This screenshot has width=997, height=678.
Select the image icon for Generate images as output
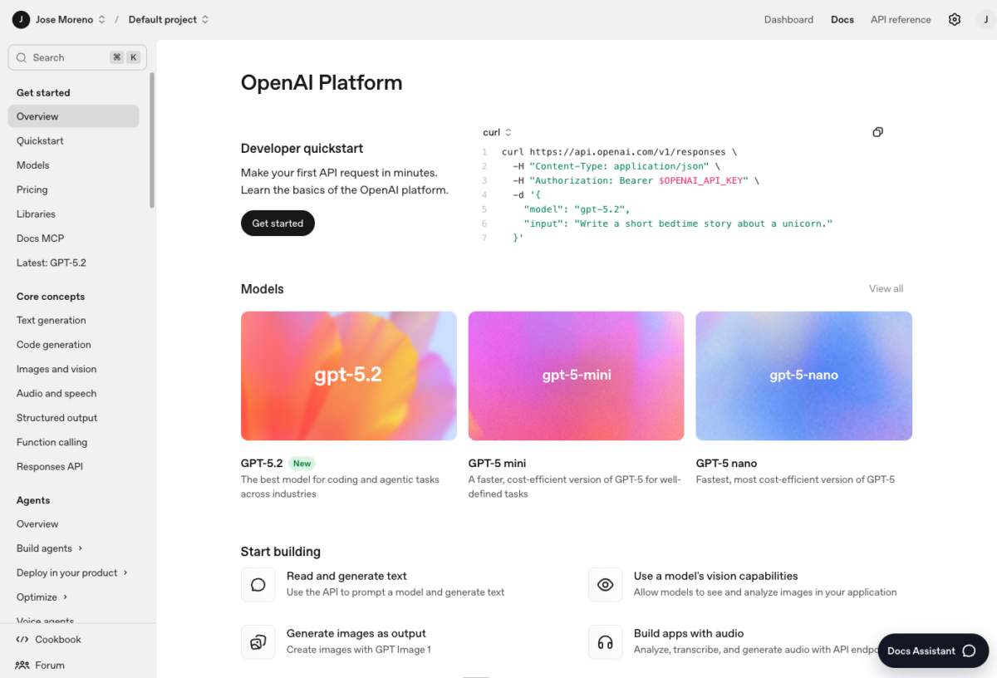pyautogui.click(x=258, y=642)
